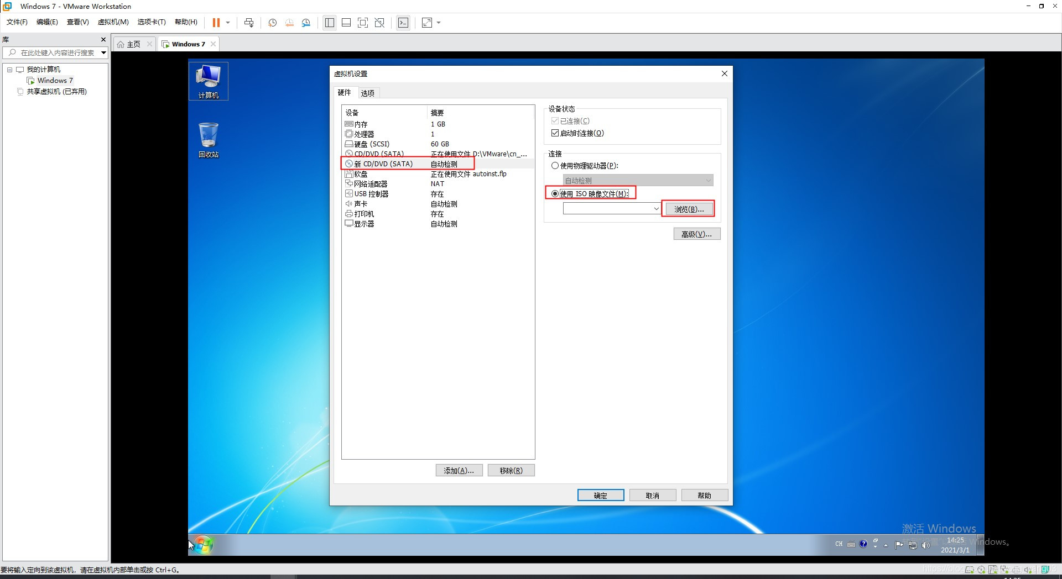Viewport: 1062px width, 579px height.
Task: Open the snapshot manager wrench clock icon
Action: point(306,23)
